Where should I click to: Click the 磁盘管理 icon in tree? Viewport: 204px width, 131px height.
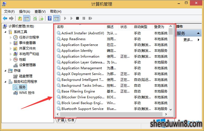(16, 76)
